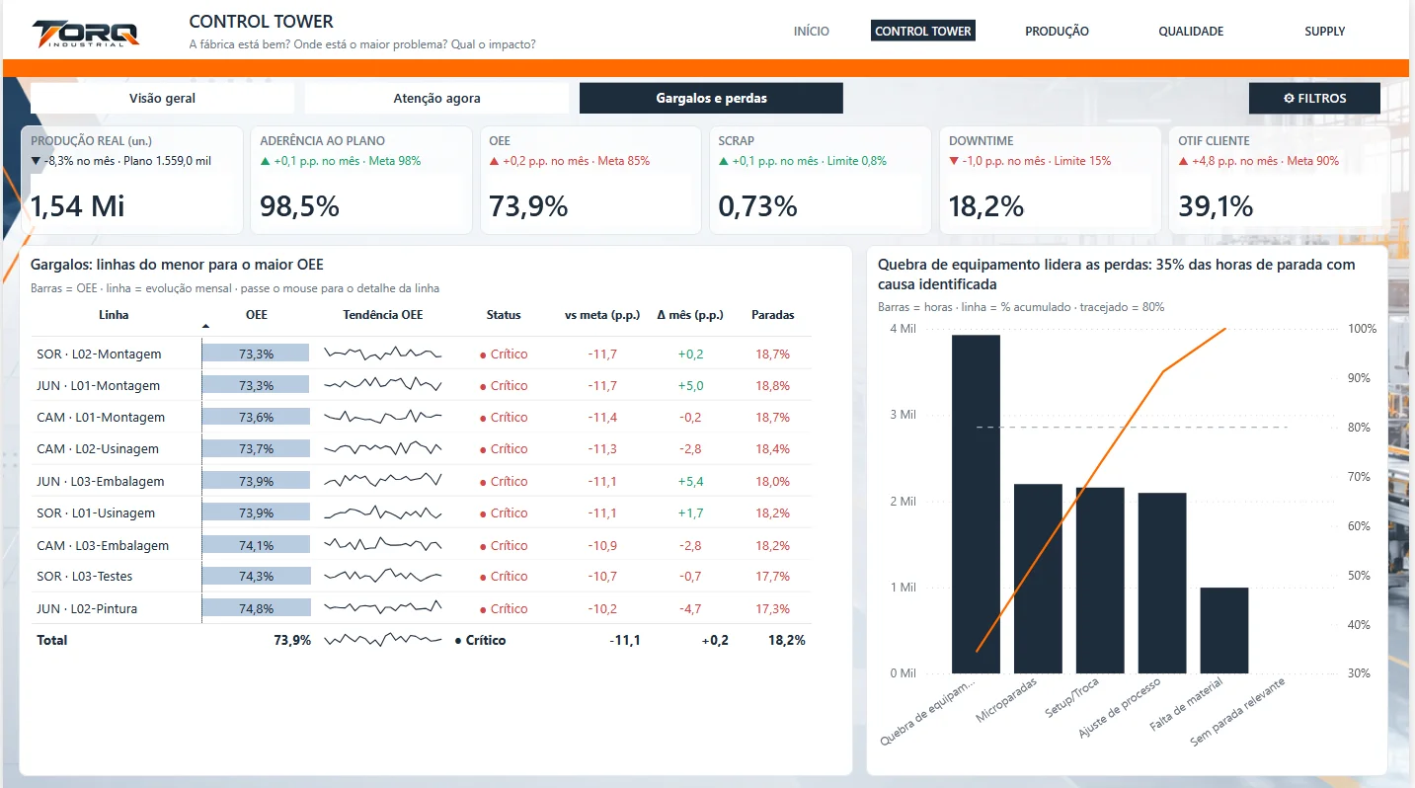Click the OEE data bar for JUN · L02-Pintura
Screen dimensions: 1415x788
[257, 608]
